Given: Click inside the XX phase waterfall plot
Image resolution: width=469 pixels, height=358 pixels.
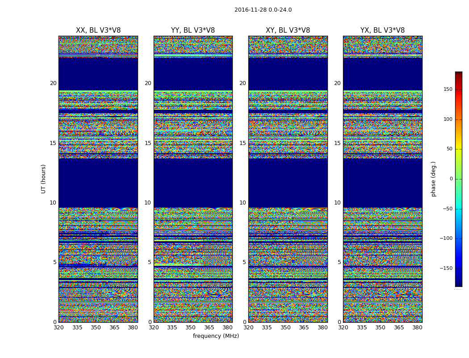Looking at the screenshot, I should 98,179.
